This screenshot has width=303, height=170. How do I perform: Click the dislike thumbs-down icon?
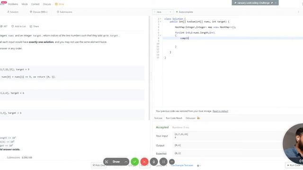click(1, 26)
